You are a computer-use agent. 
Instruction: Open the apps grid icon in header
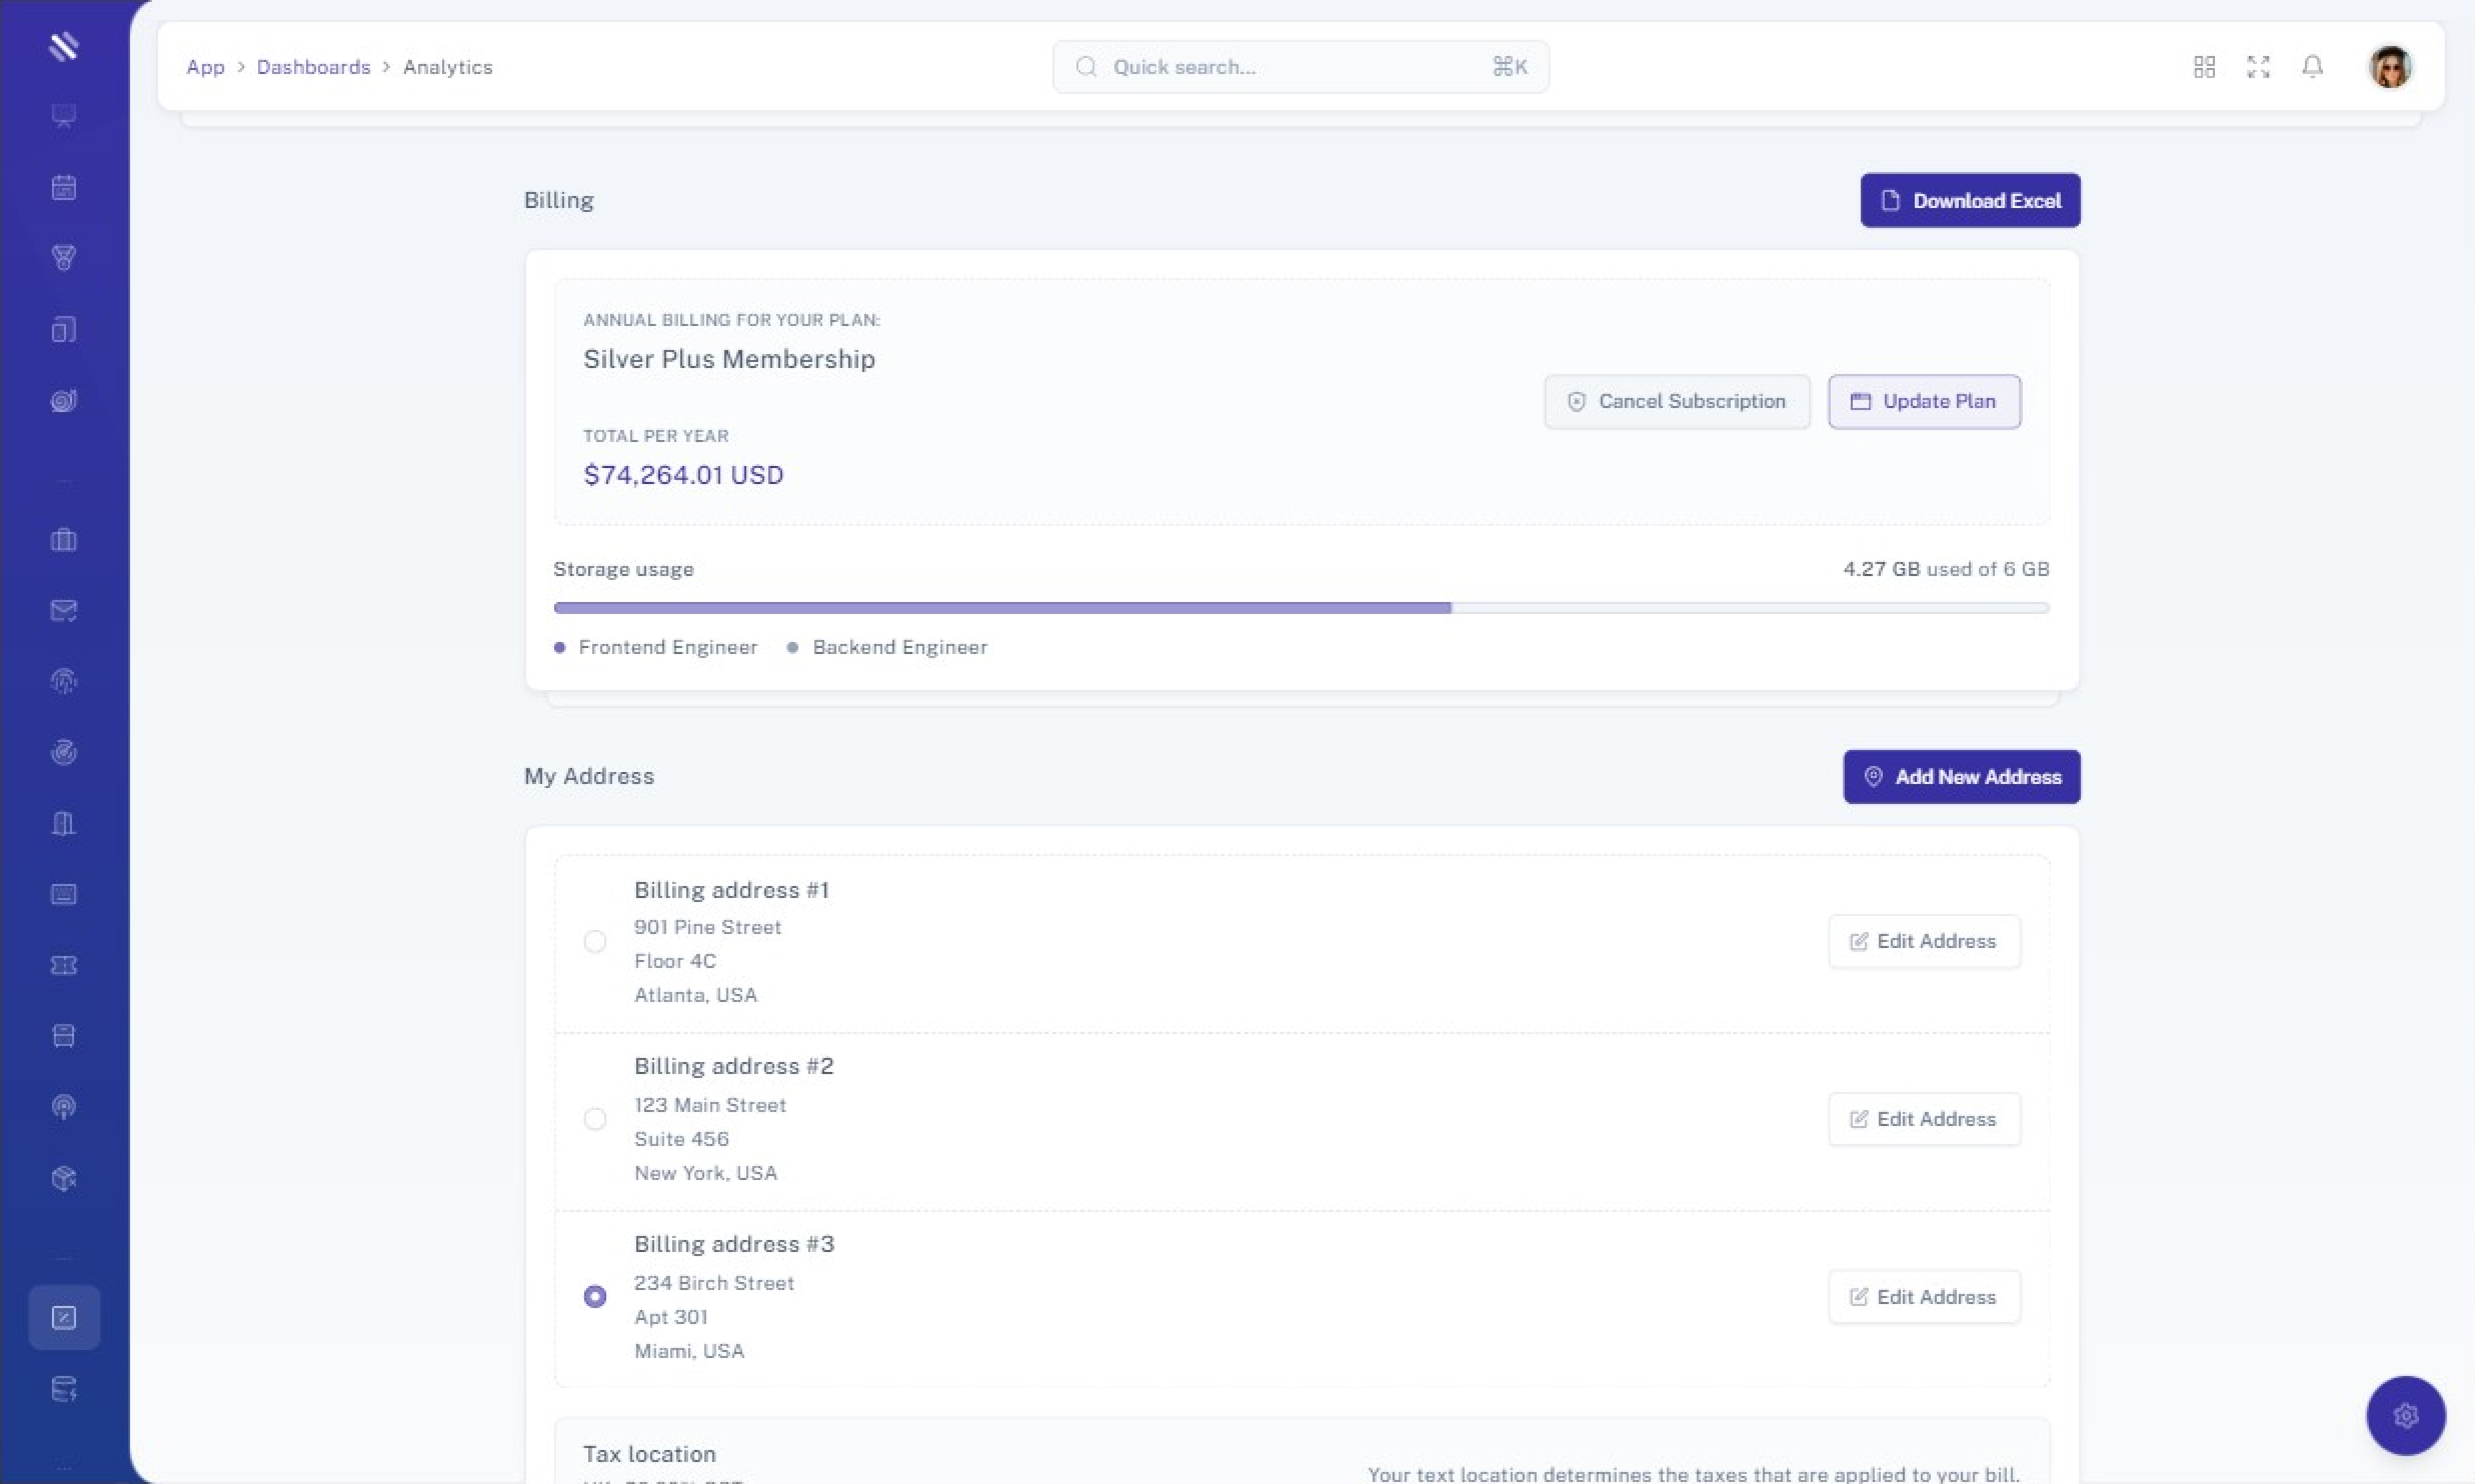click(2204, 67)
